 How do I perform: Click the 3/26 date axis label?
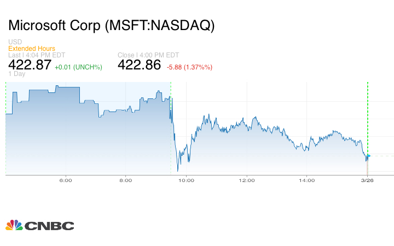click(367, 180)
